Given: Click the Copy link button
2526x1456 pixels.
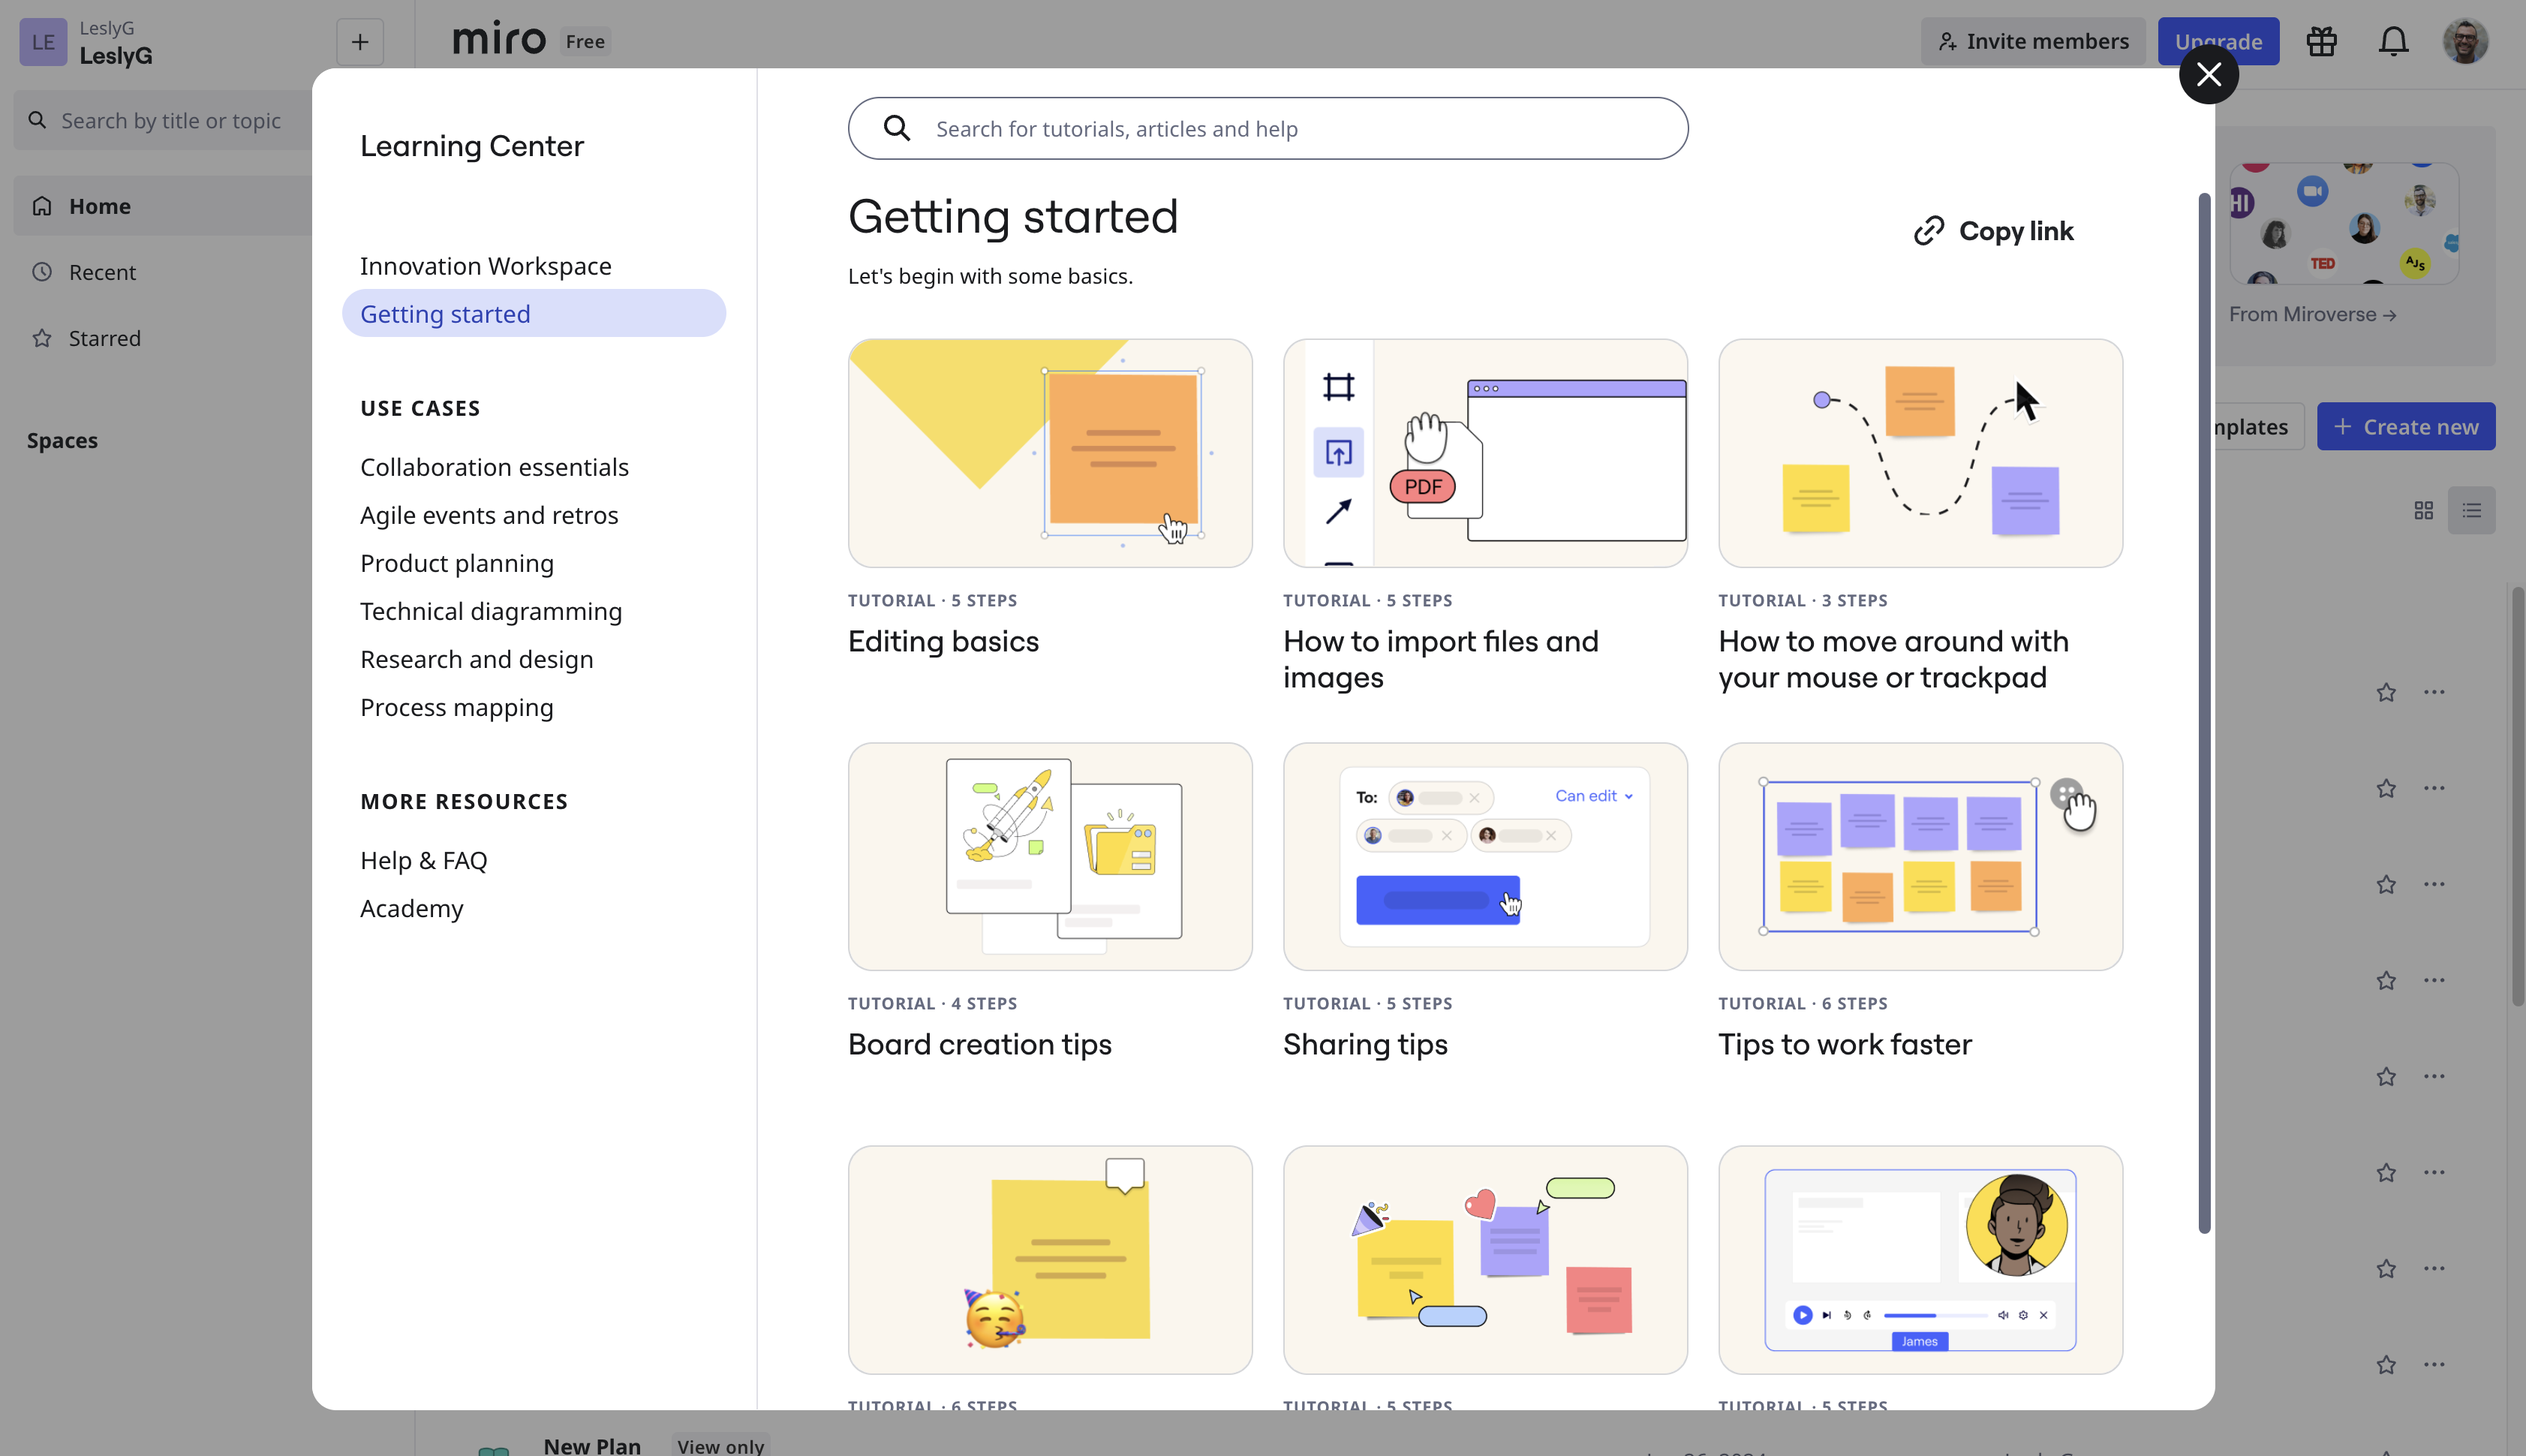Looking at the screenshot, I should click(x=1994, y=231).
